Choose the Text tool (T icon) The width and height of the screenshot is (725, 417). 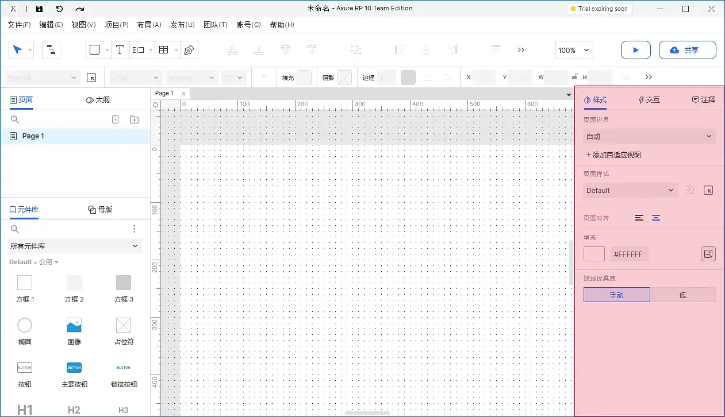pyautogui.click(x=120, y=50)
